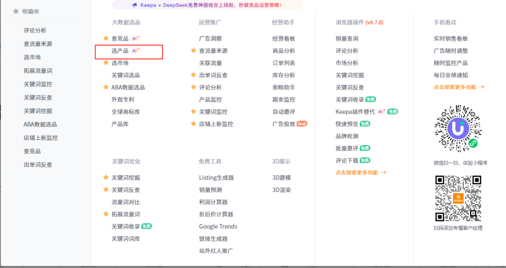Click the star next to 查流量来源 in 运营推广
This screenshot has width=506, height=268.
193,50
